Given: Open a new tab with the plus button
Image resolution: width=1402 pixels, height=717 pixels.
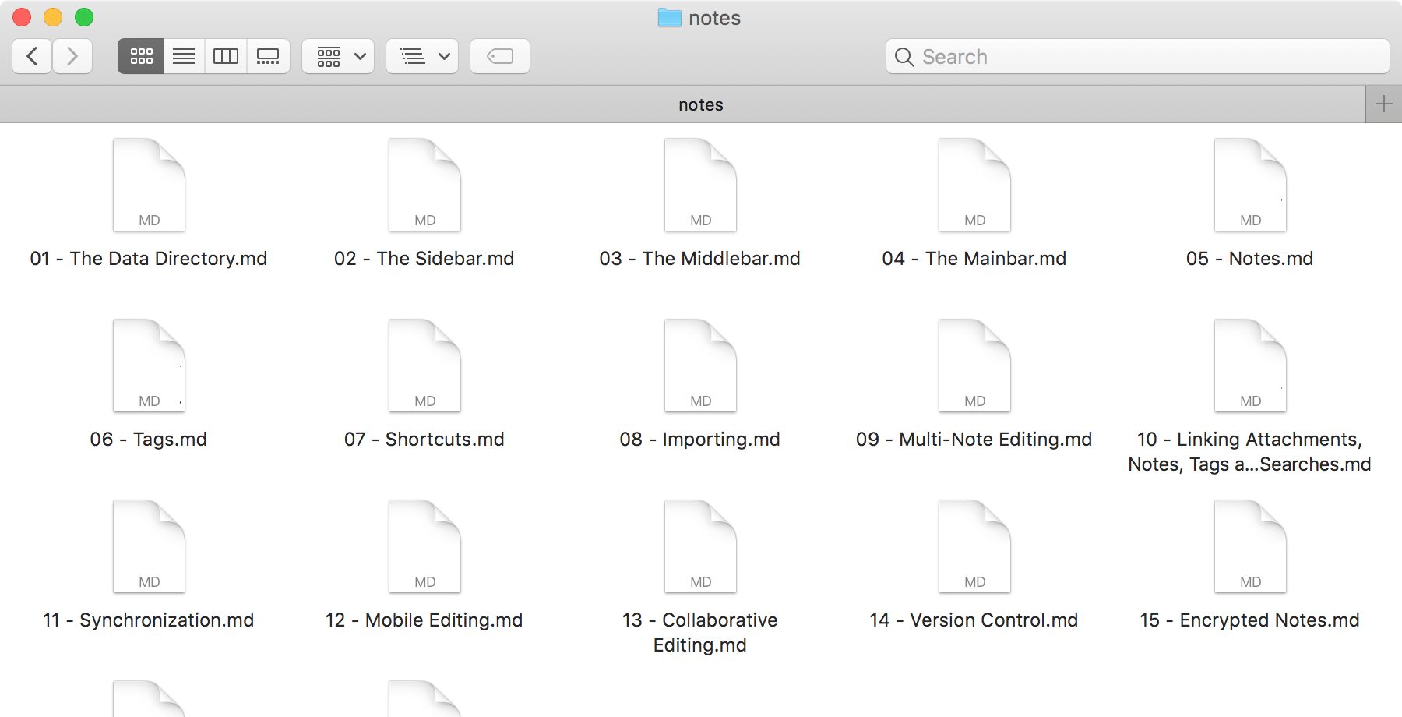Looking at the screenshot, I should pyautogui.click(x=1385, y=103).
